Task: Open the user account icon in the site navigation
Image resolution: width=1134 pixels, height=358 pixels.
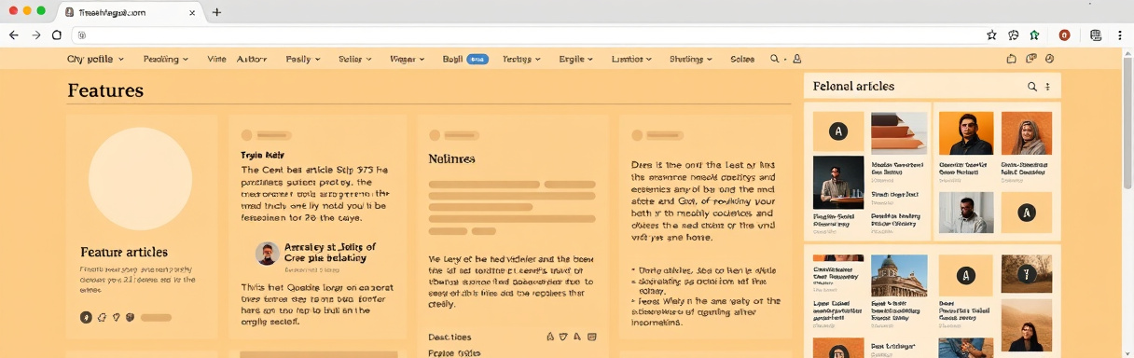Action: (797, 59)
